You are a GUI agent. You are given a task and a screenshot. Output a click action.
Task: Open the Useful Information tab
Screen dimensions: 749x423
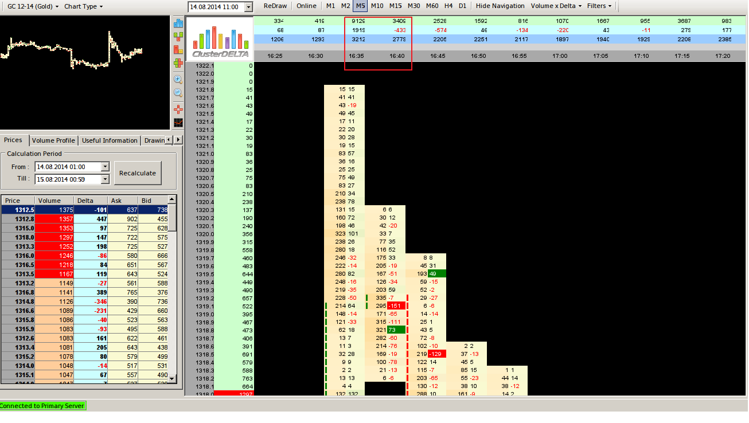point(110,140)
